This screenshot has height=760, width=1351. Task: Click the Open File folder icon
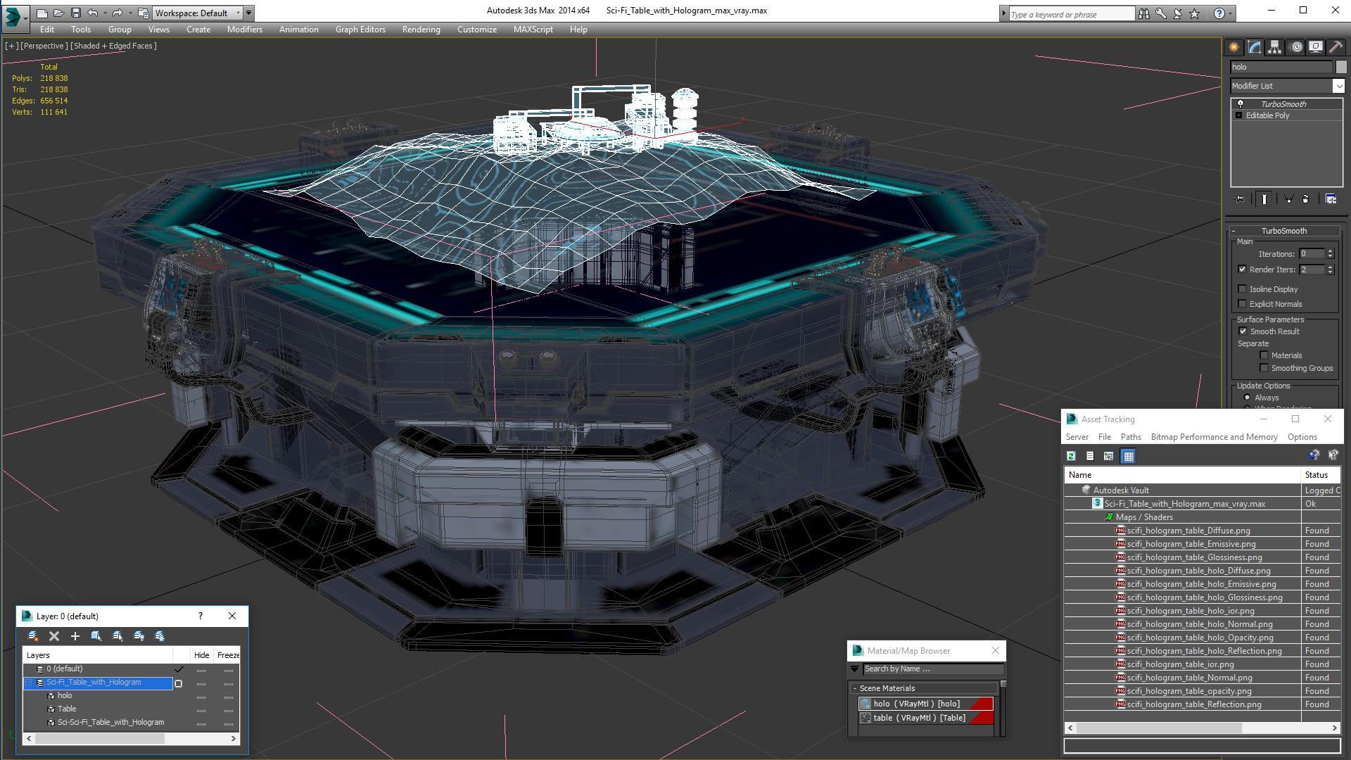[x=59, y=13]
